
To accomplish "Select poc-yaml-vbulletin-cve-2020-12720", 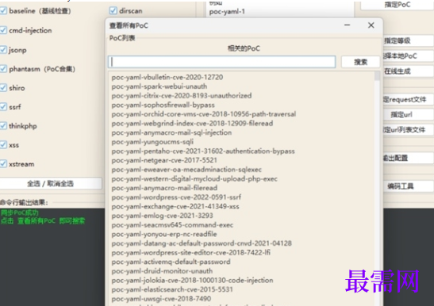I will pos(167,77).
